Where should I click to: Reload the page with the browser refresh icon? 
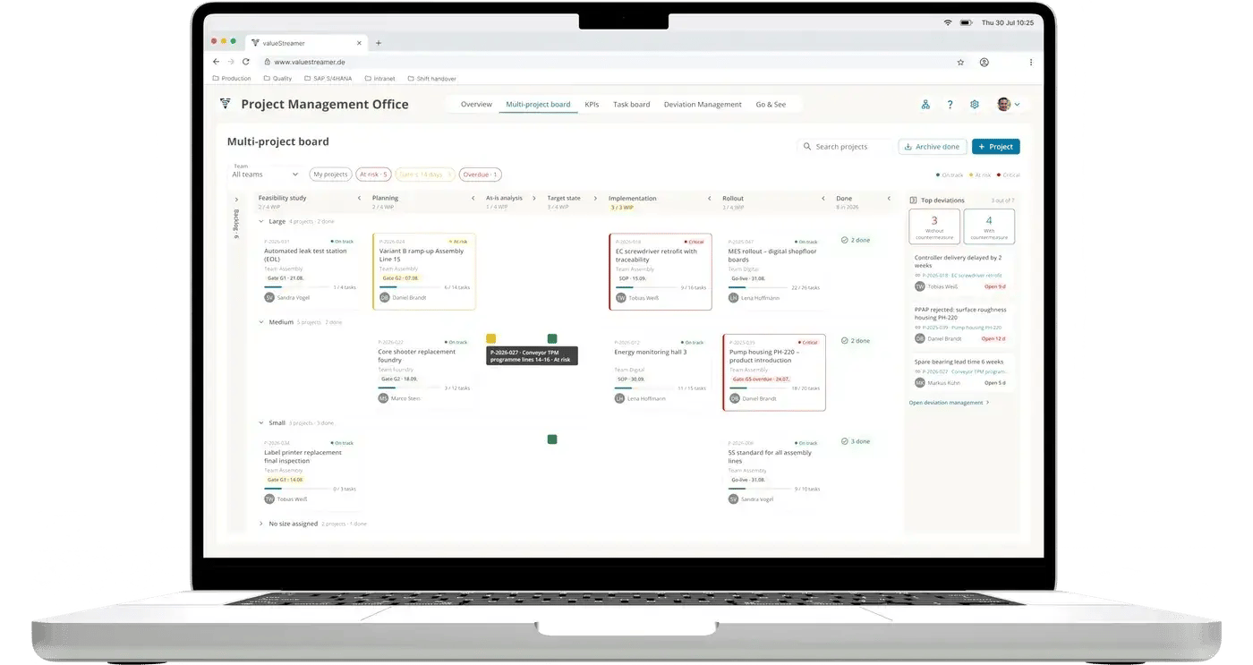246,62
